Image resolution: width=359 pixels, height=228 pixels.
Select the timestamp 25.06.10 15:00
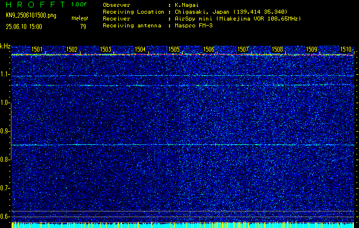(24, 27)
